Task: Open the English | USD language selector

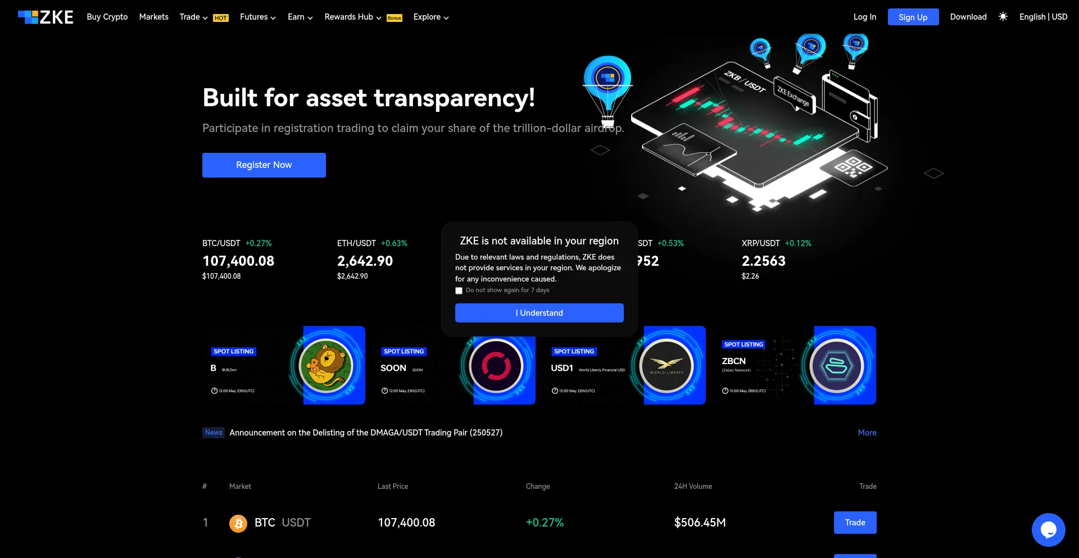Action: [1043, 17]
